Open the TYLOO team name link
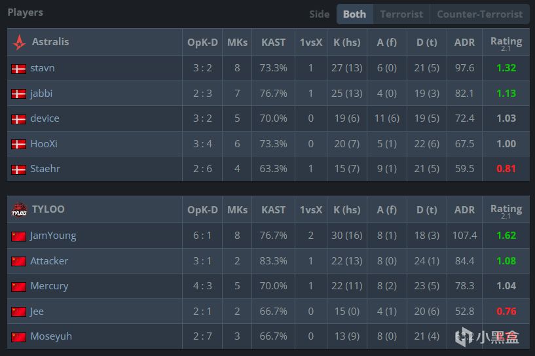 (x=47, y=209)
